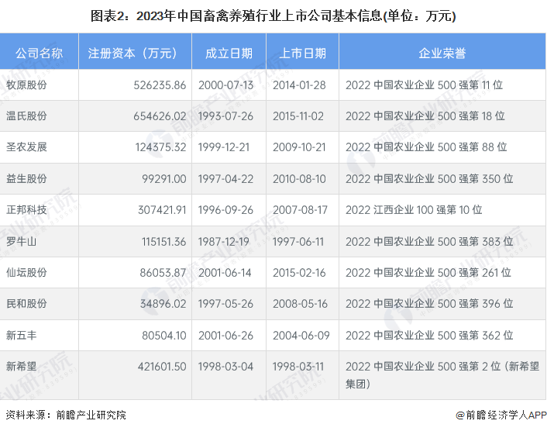
Task: Click listing date 2009-10-21
Action: (x=299, y=147)
